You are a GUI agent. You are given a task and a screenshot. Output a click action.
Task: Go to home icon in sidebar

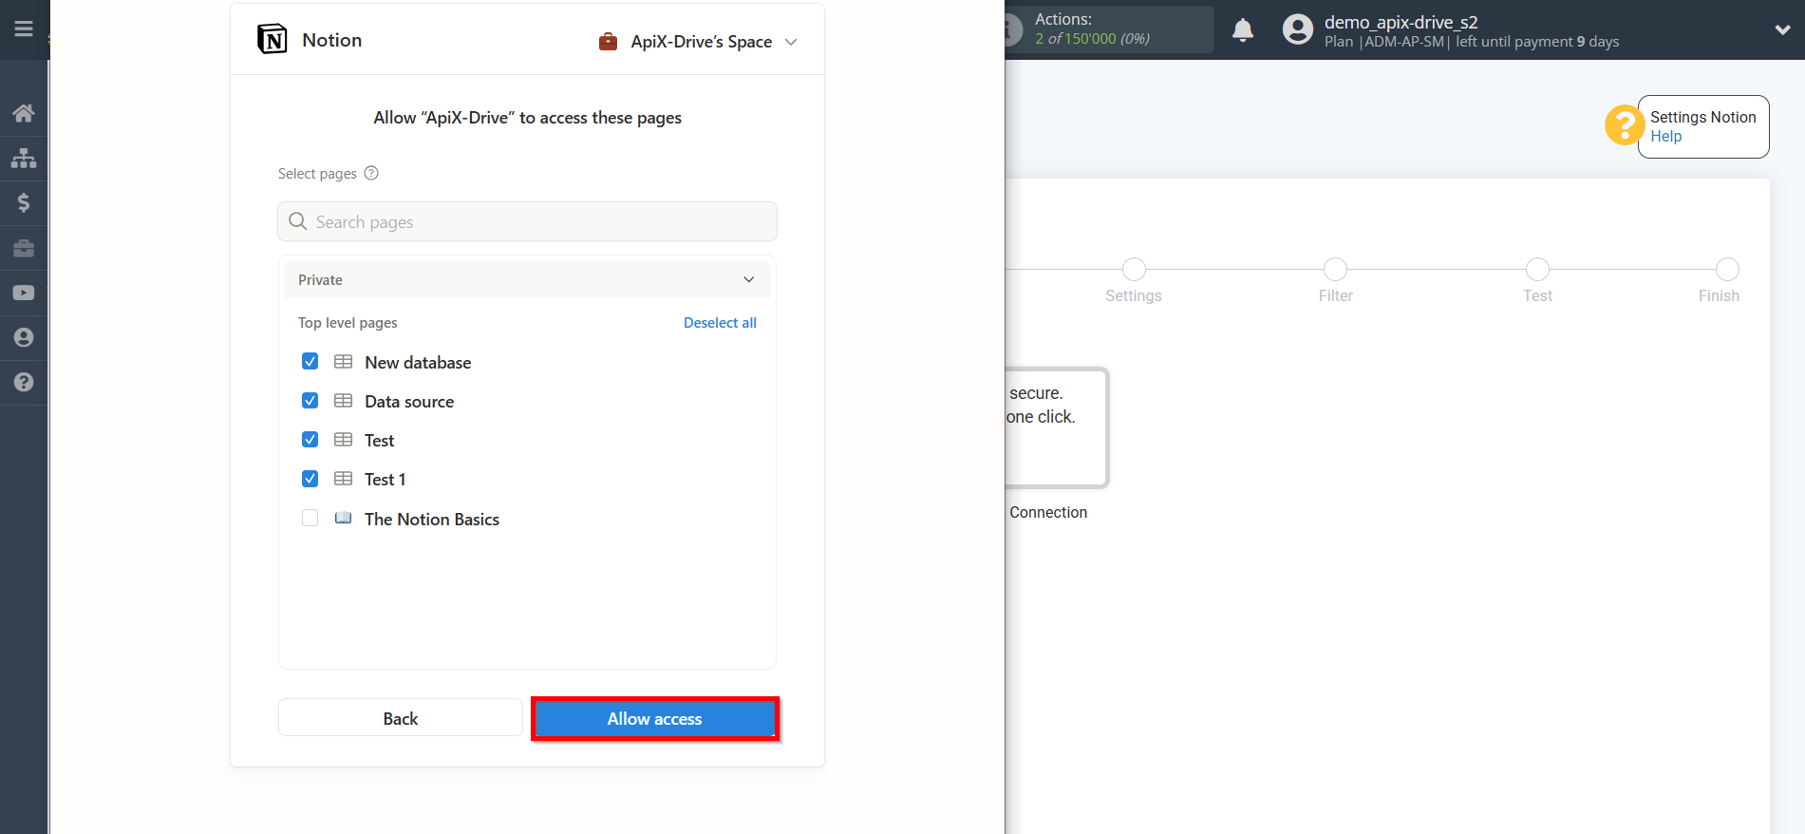(x=24, y=113)
